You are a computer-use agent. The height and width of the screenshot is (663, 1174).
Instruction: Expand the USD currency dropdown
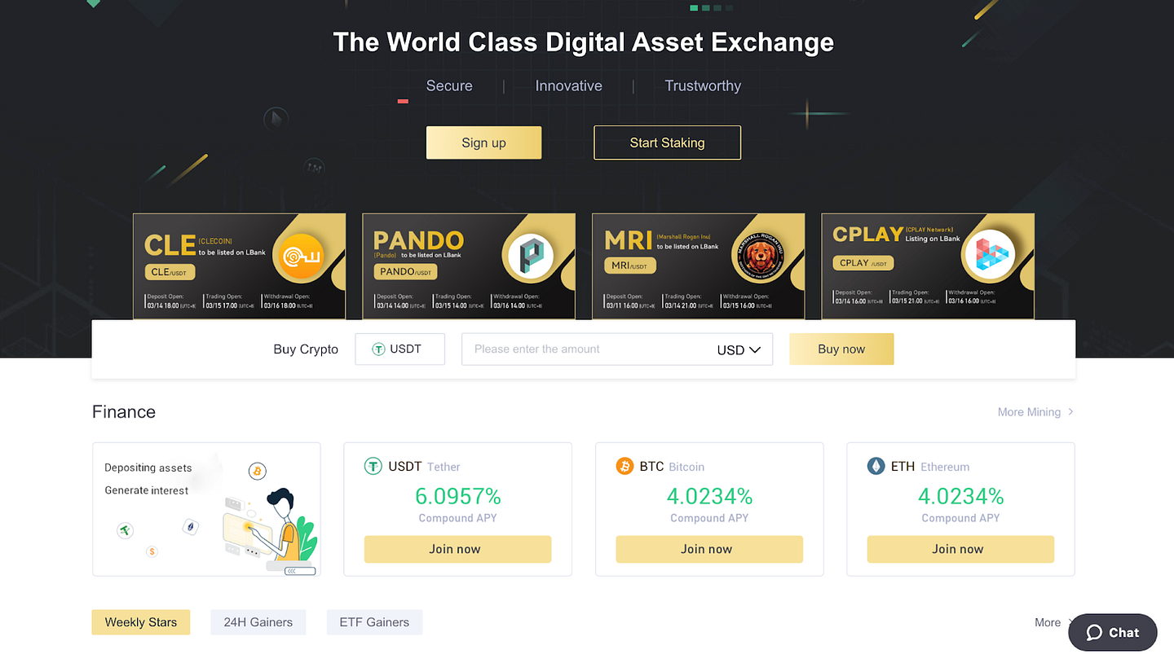point(739,349)
